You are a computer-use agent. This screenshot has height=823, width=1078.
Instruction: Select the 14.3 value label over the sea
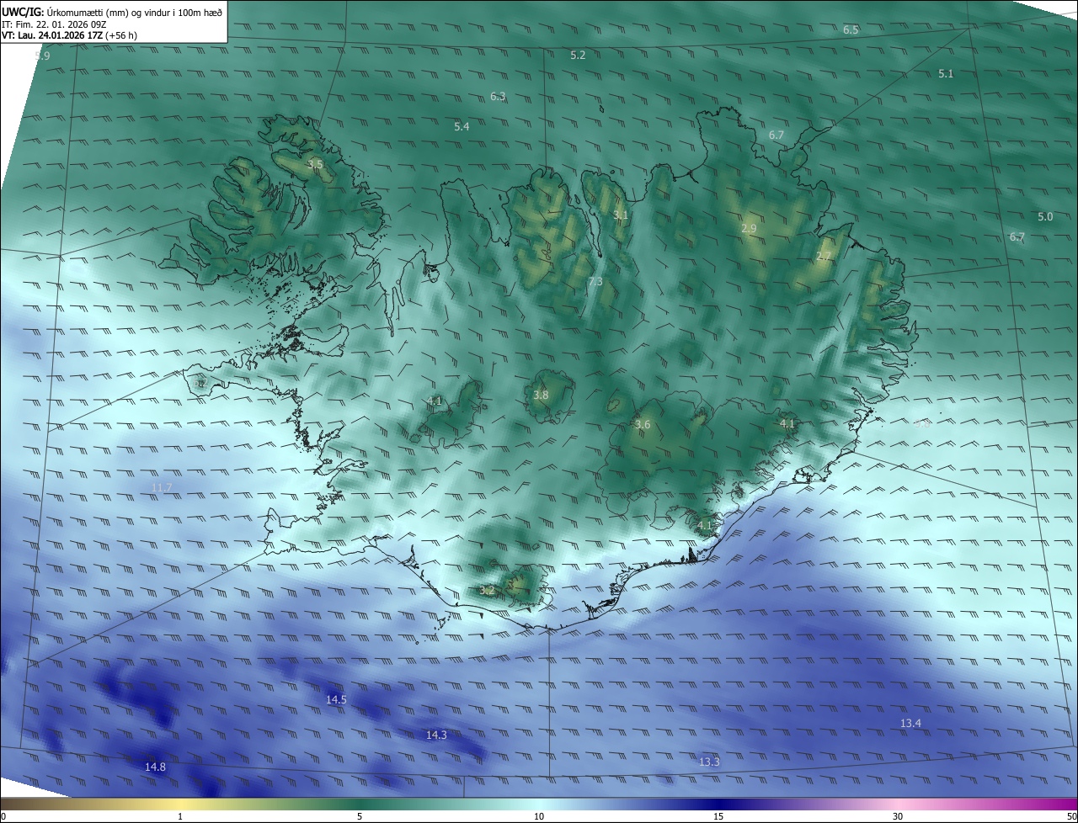(436, 735)
